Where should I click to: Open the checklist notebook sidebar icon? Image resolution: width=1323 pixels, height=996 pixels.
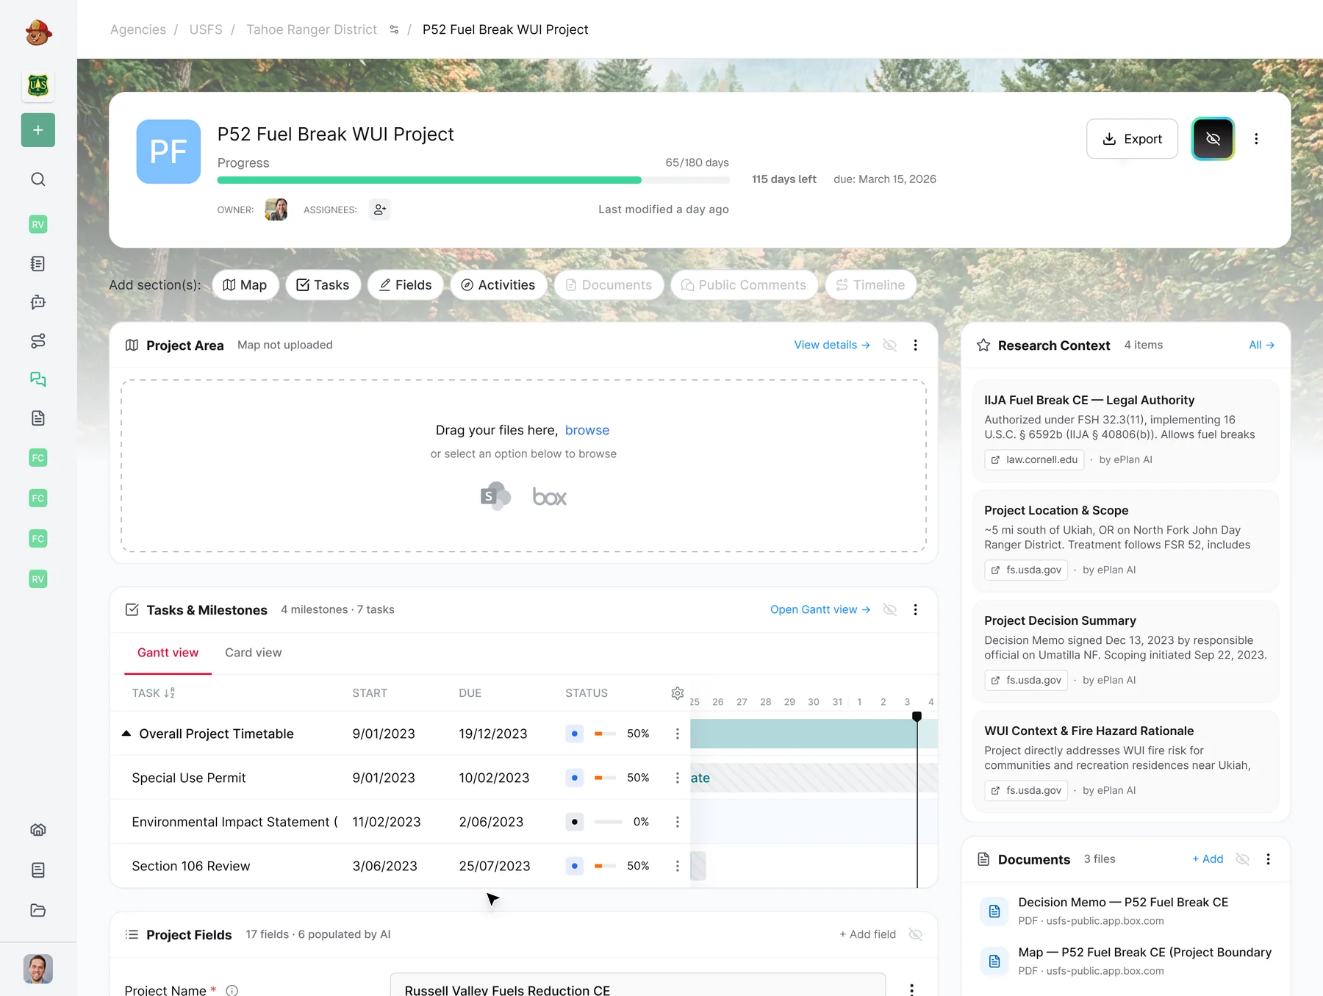coord(38,263)
